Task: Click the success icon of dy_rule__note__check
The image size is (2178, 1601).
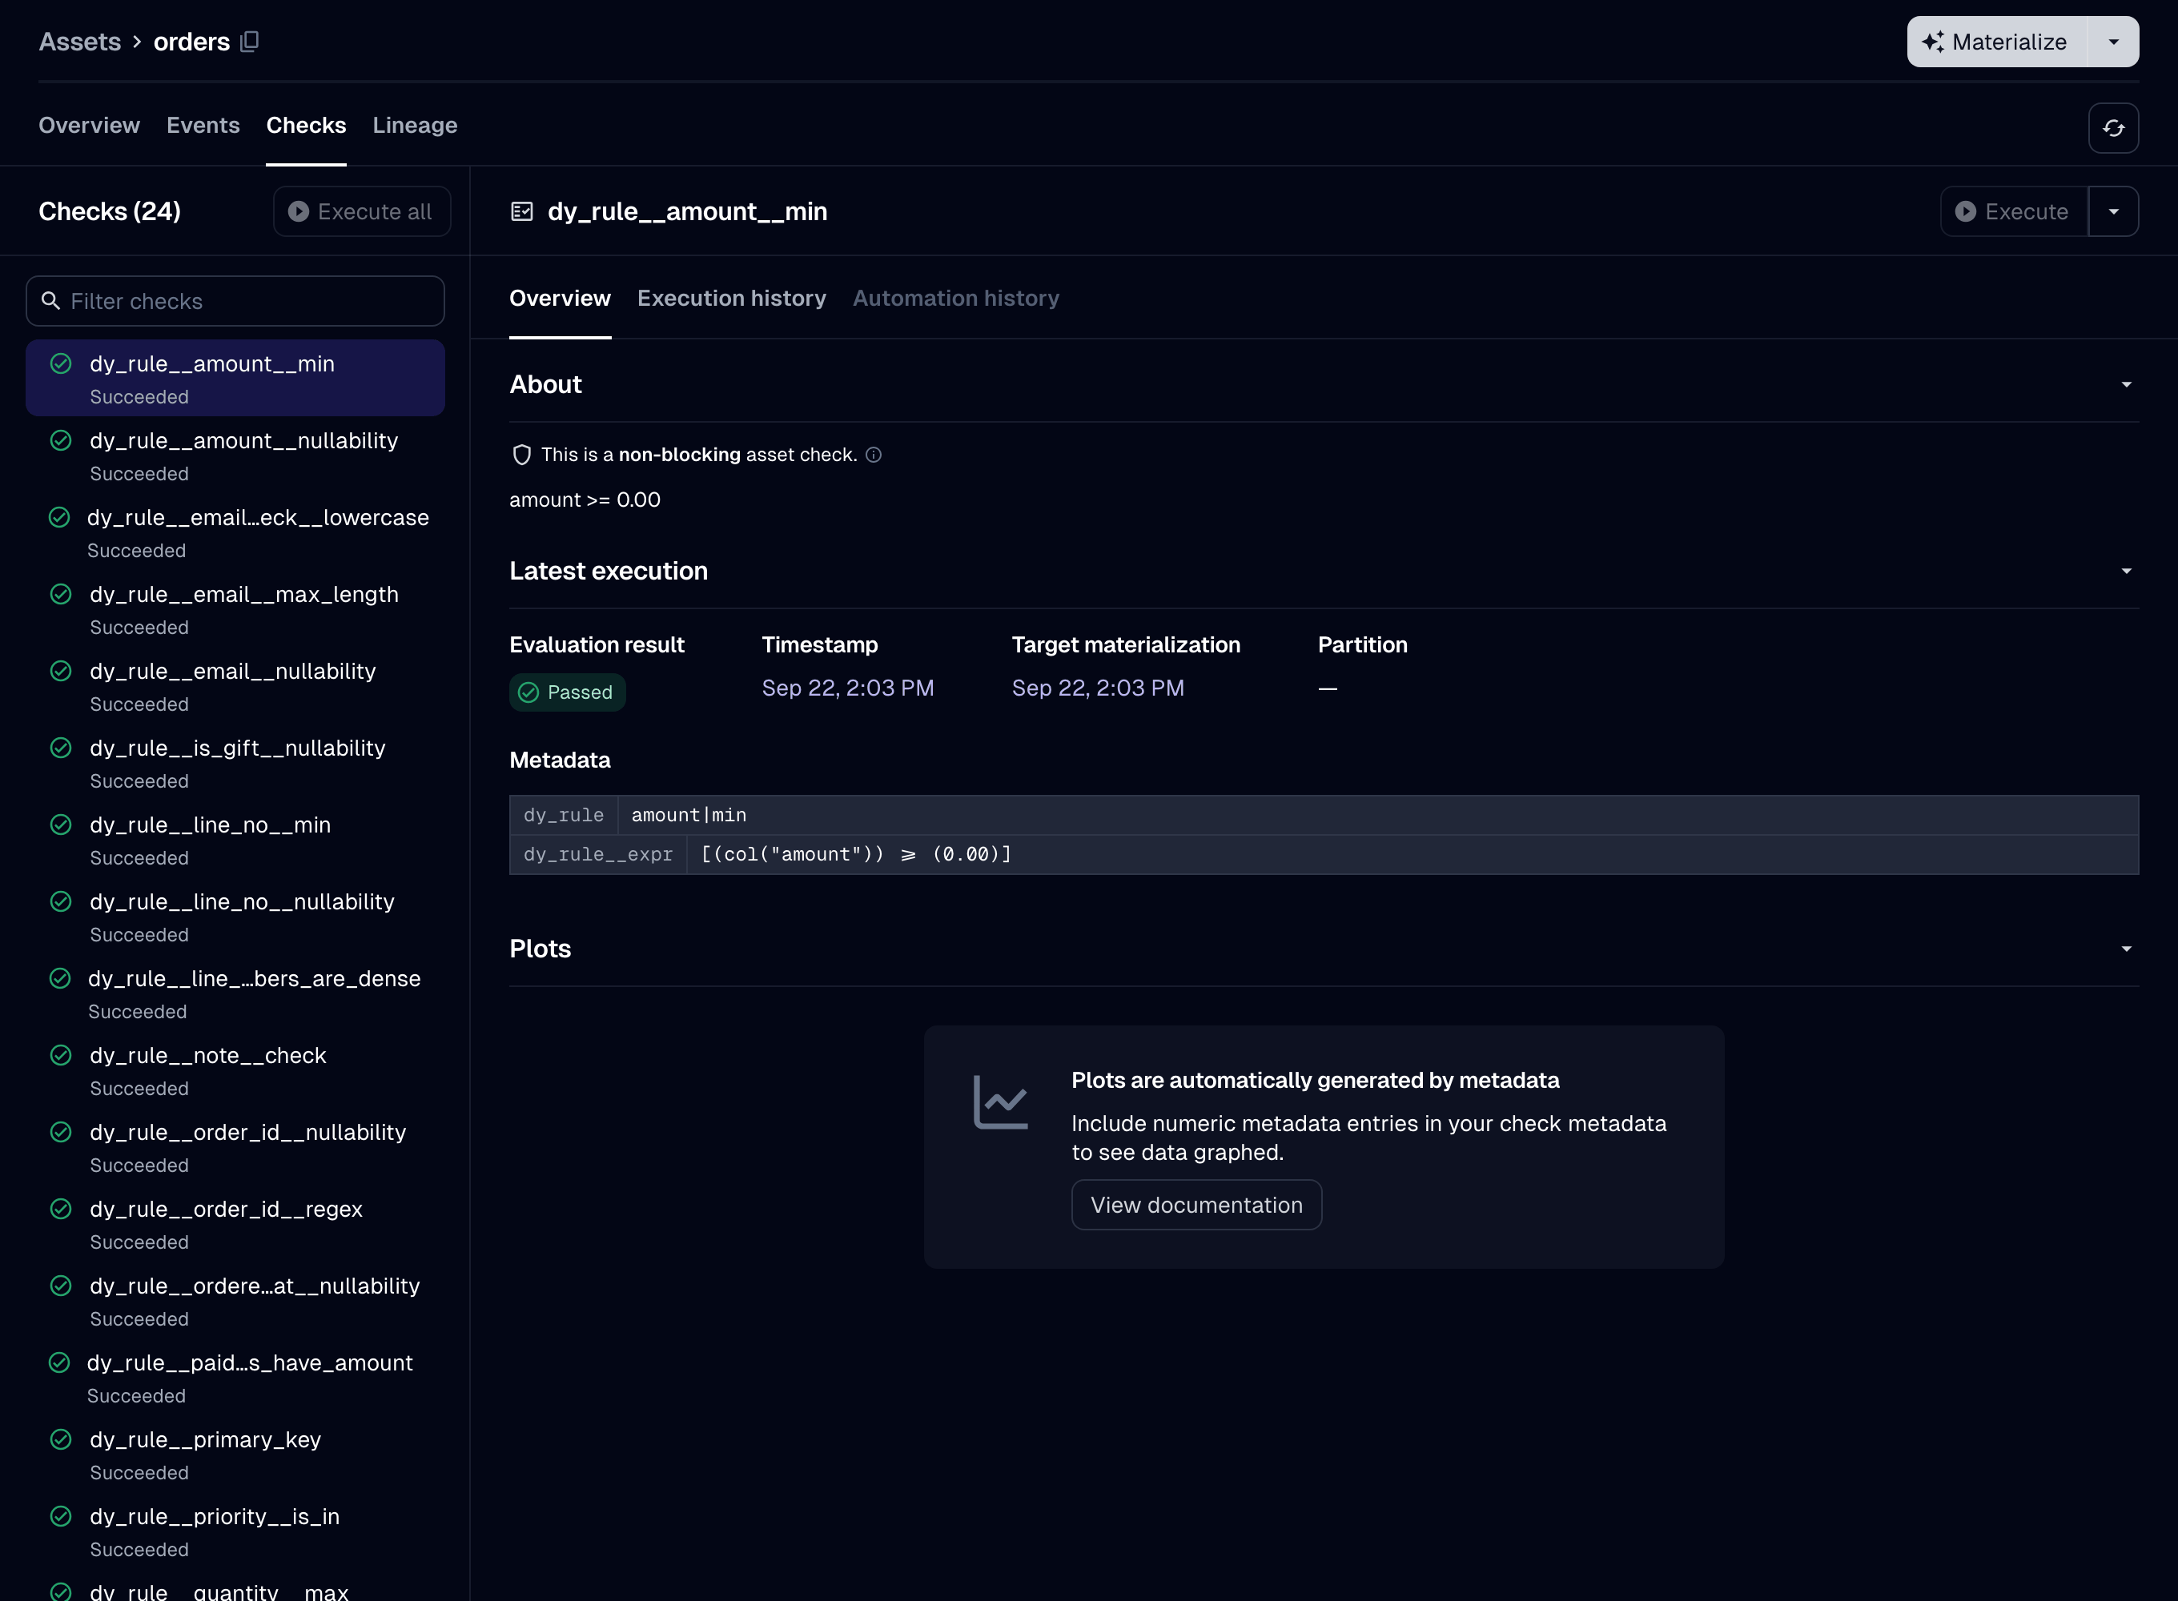Action: (61, 1055)
